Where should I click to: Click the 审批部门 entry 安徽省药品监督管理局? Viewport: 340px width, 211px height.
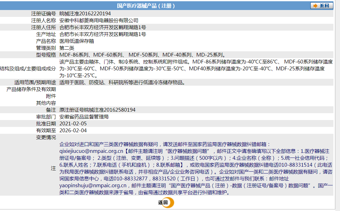(84, 117)
